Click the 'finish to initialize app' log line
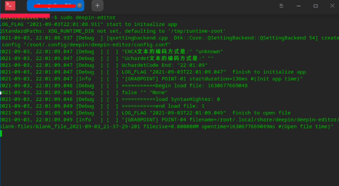 153,72
